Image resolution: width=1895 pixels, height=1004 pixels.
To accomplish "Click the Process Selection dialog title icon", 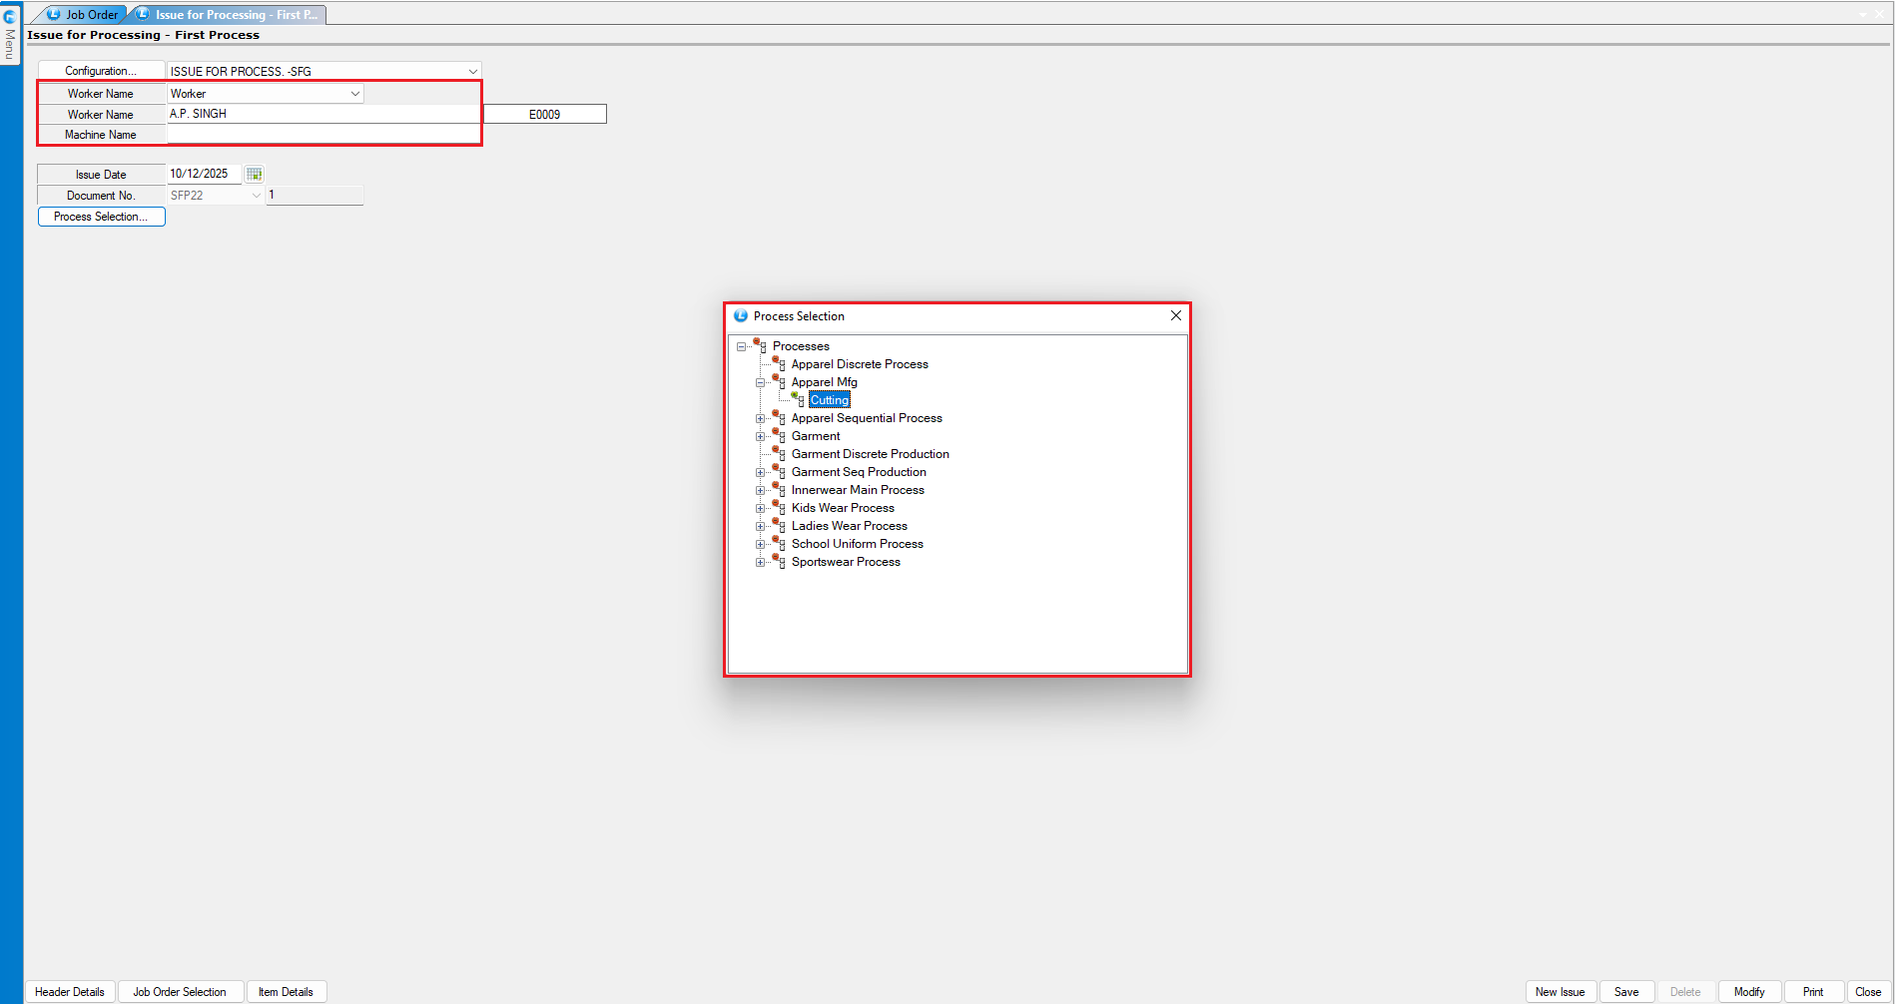I will pos(741,315).
